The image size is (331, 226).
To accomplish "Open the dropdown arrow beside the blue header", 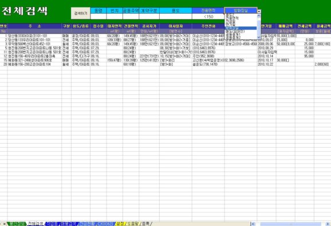I will [x=259, y=11].
